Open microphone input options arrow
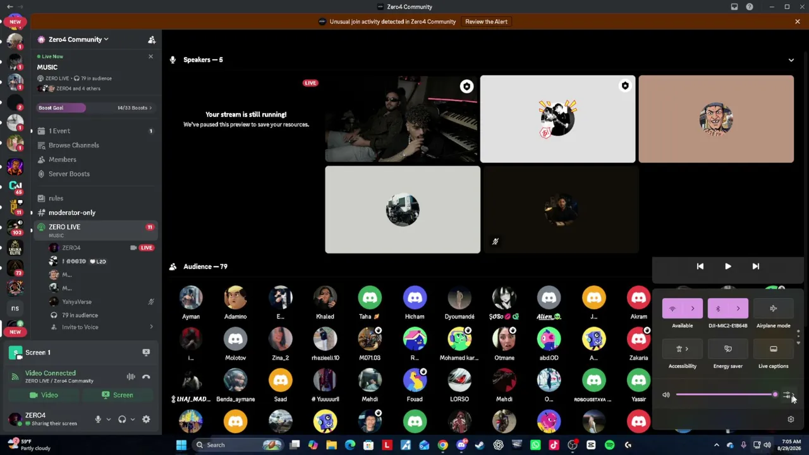The height and width of the screenshot is (455, 809). [x=108, y=419]
